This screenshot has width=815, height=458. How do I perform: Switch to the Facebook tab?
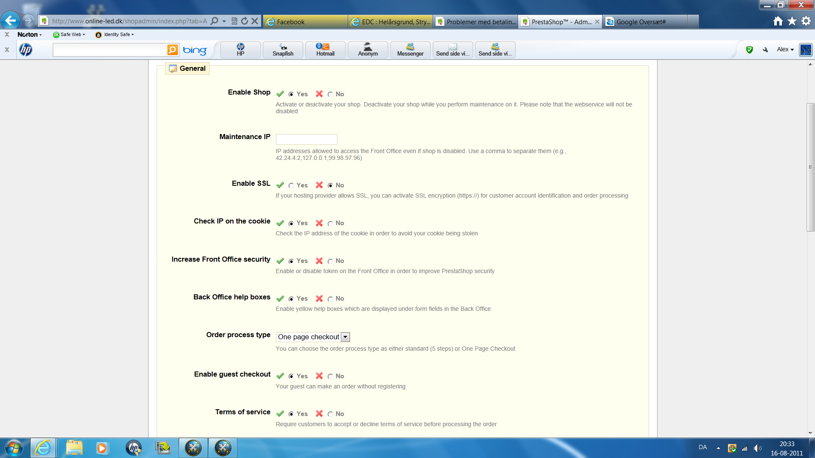(306, 22)
